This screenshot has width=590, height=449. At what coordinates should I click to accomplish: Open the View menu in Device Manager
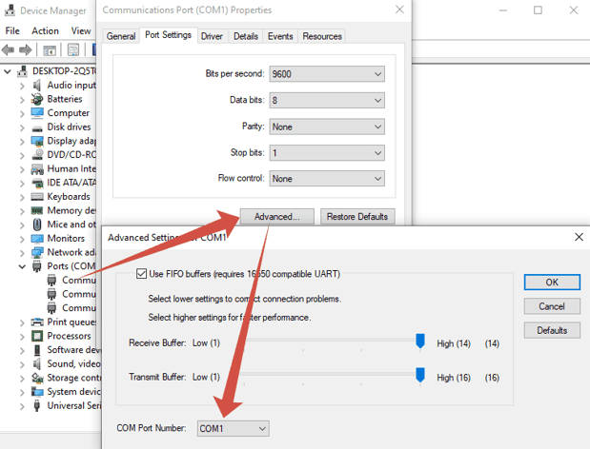81,30
